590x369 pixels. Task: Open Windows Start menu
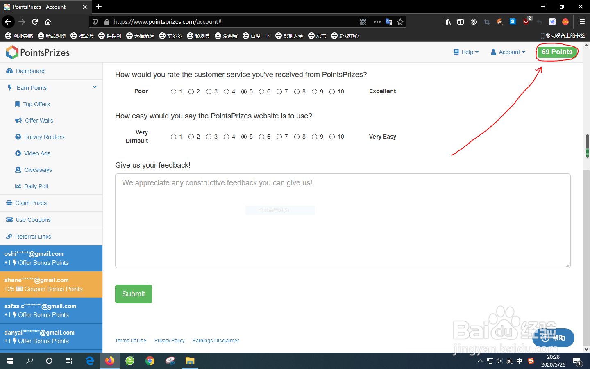[10, 361]
